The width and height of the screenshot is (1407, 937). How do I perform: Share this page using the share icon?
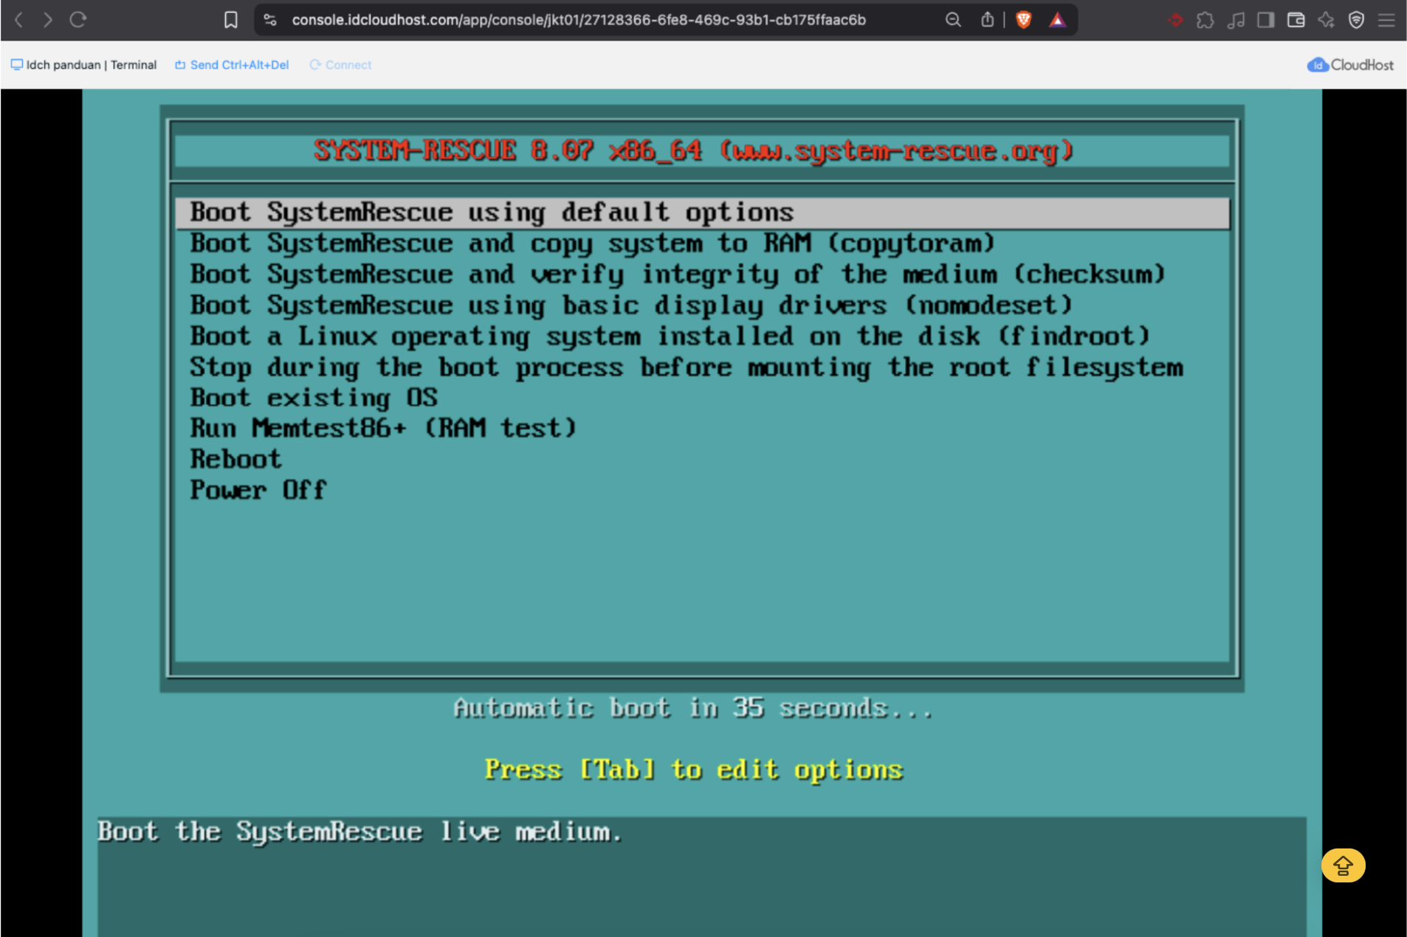(988, 20)
